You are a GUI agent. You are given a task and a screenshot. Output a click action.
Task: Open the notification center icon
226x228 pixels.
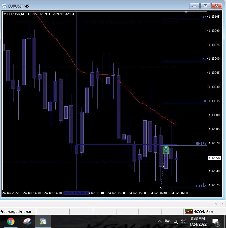click(x=216, y=222)
